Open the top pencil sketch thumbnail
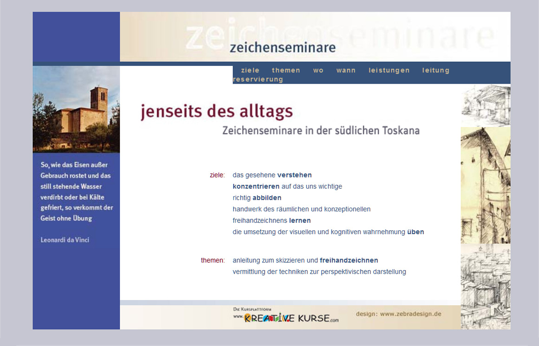The height and width of the screenshot is (346, 539). (x=486, y=106)
